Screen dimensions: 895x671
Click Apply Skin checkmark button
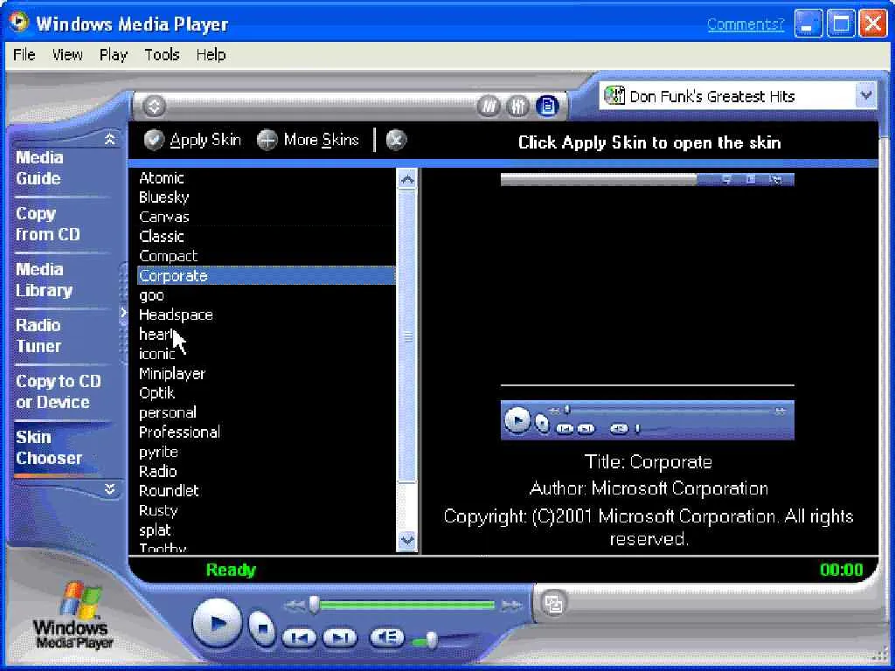pos(192,140)
